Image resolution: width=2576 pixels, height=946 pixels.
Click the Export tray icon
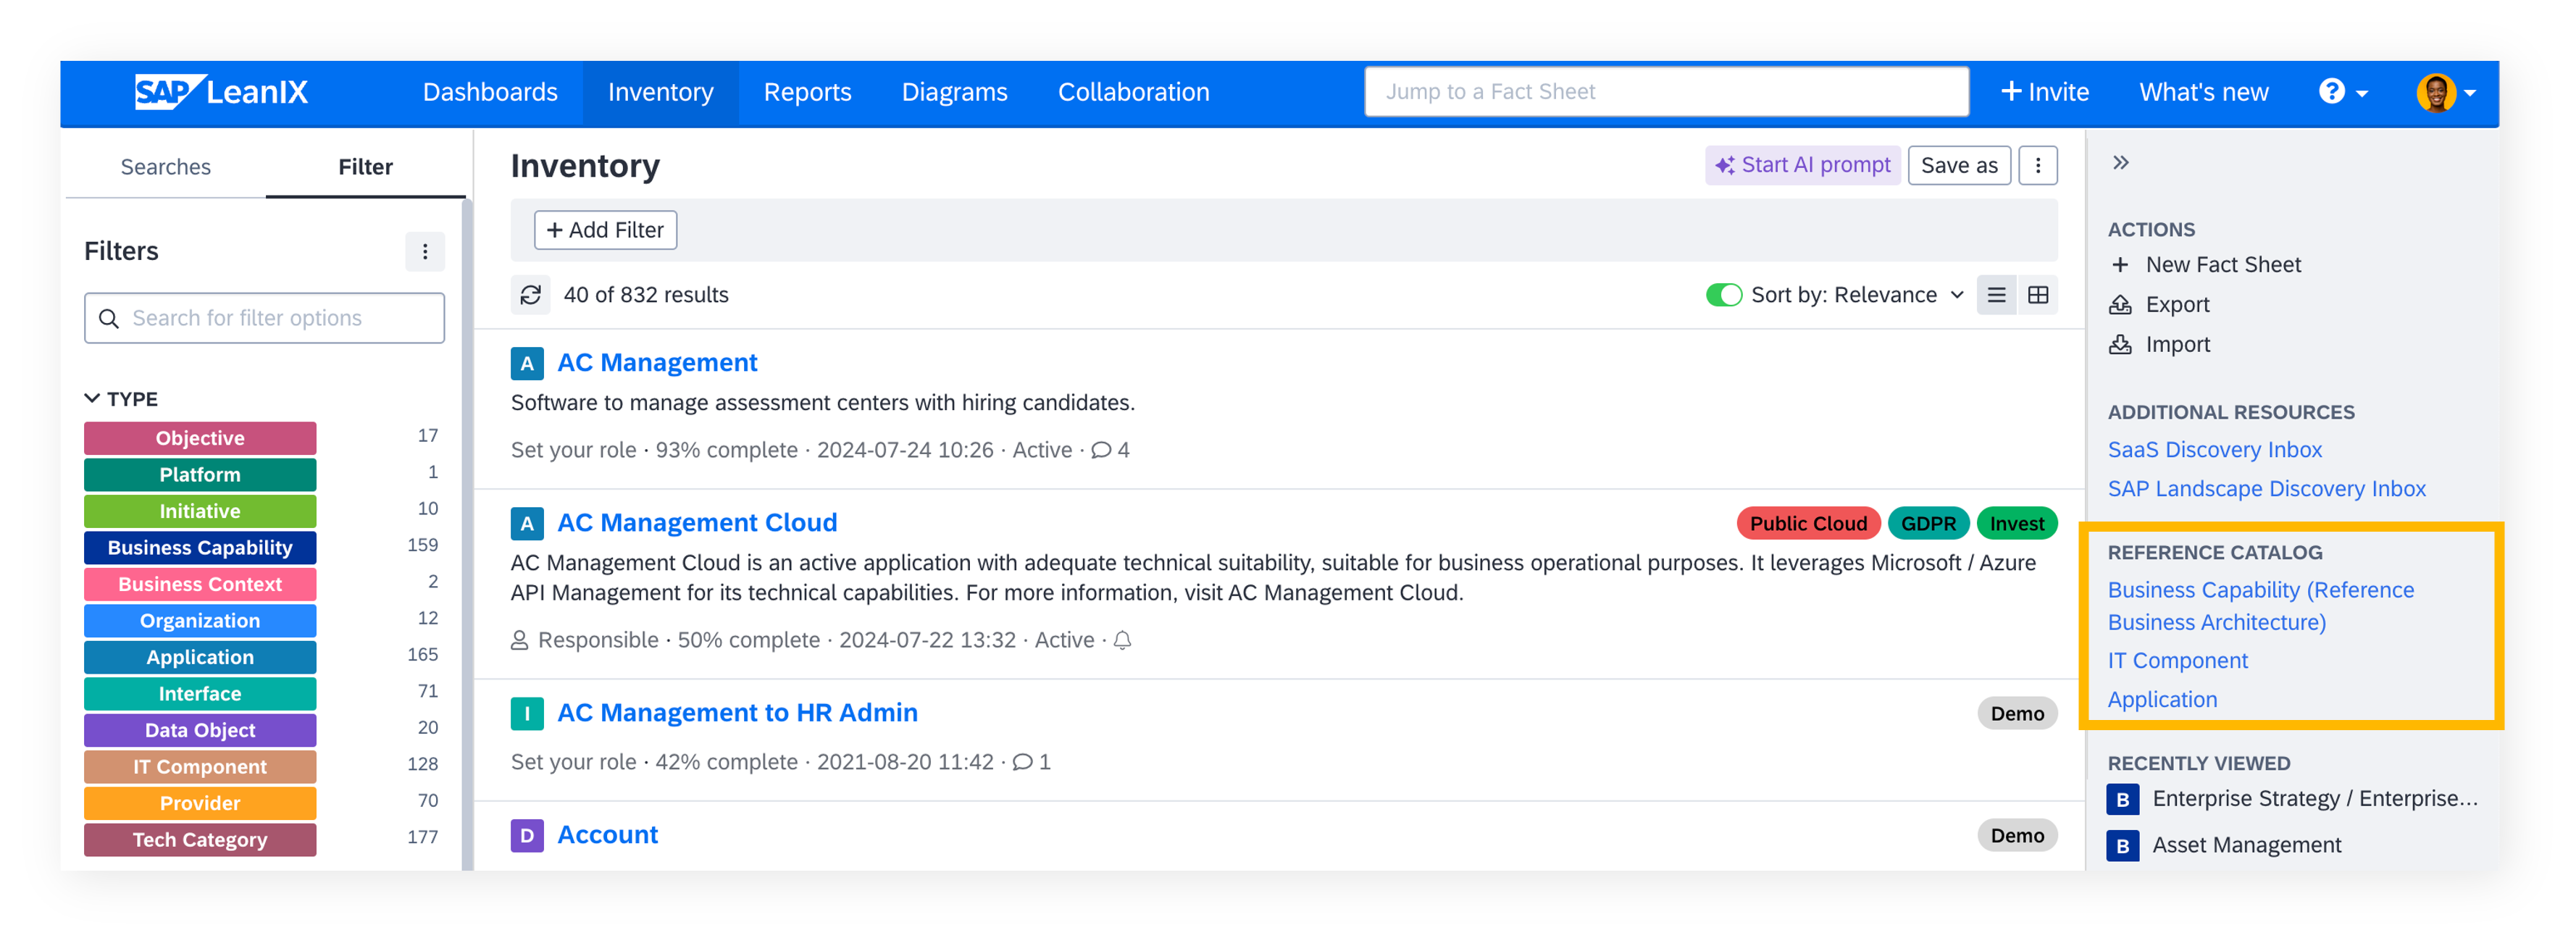point(2119,305)
